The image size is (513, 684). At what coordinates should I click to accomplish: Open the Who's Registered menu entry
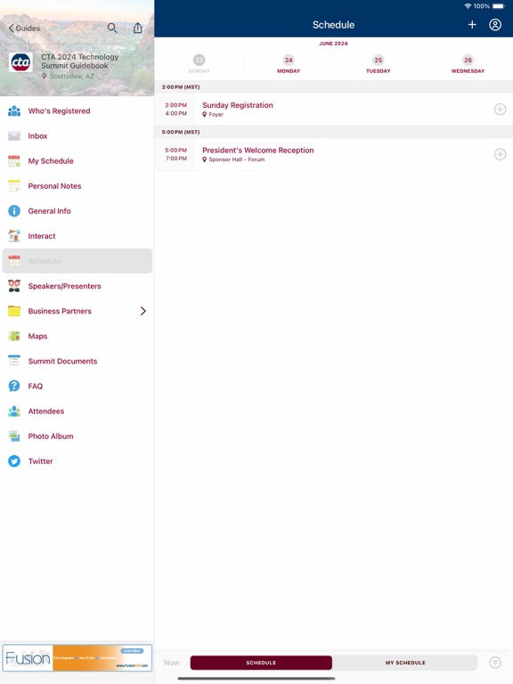pos(77,110)
